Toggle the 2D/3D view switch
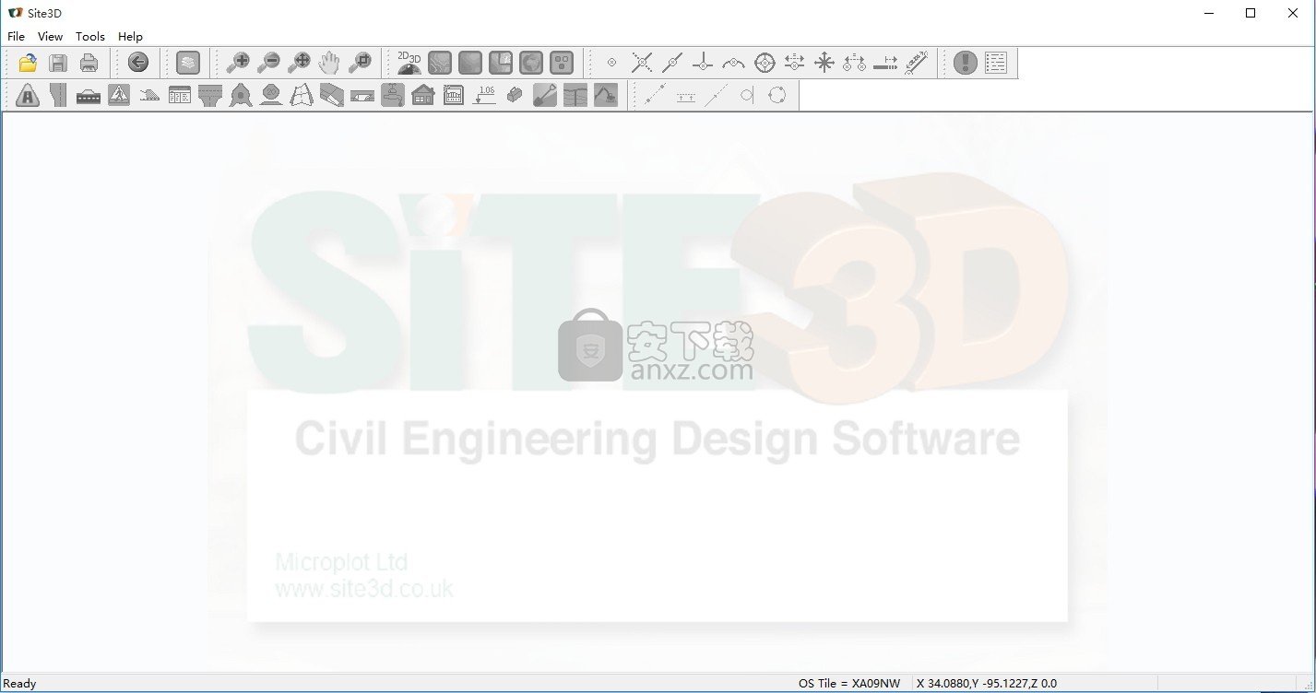This screenshot has width=1316, height=693. pos(409,63)
